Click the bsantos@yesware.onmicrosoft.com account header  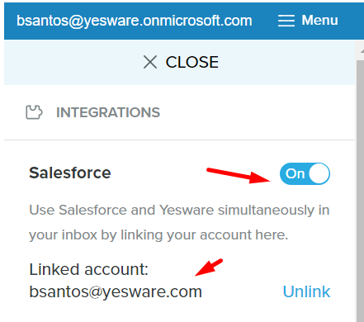pyautogui.click(x=135, y=21)
